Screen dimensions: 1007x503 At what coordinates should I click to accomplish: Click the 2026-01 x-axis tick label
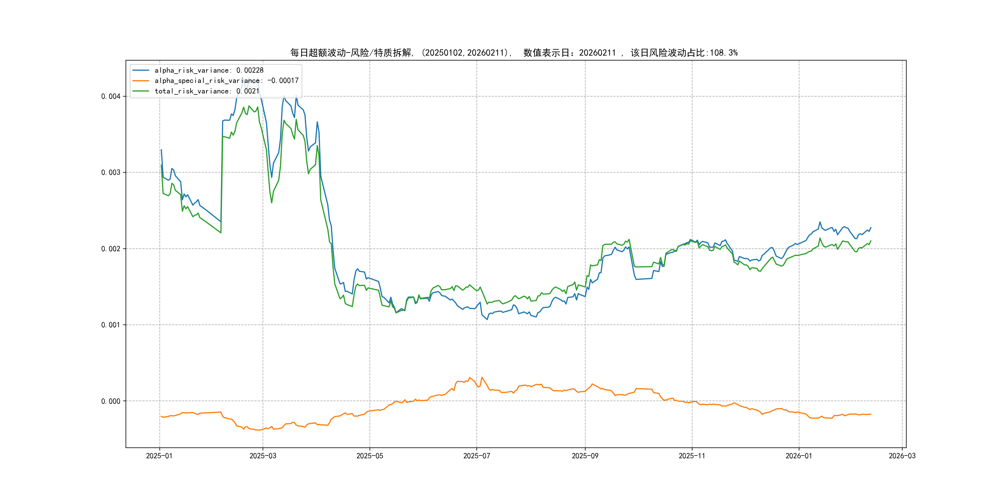coord(799,456)
